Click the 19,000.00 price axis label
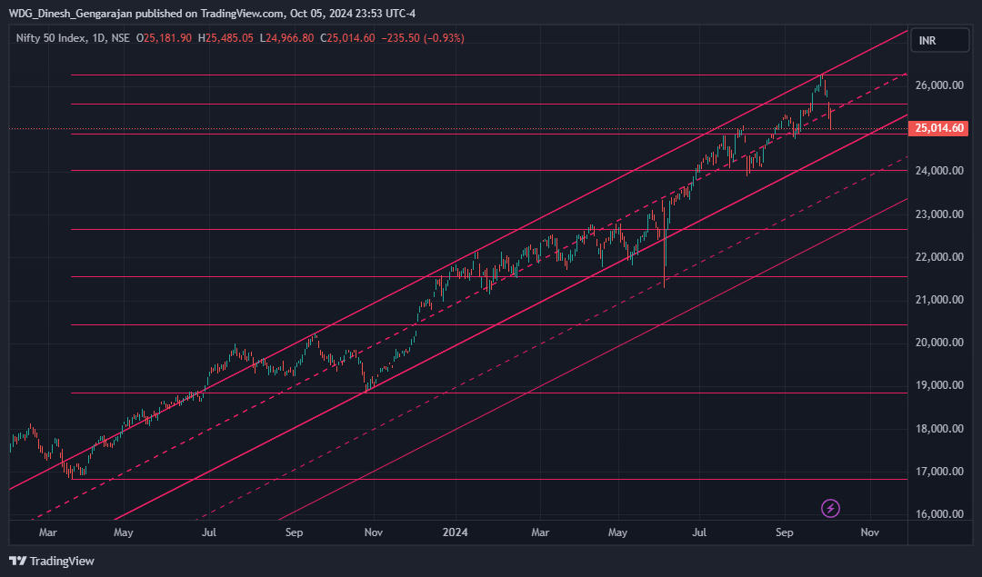 pos(938,385)
